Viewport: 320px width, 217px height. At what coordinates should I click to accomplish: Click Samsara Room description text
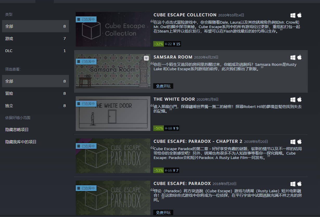coord(225,67)
